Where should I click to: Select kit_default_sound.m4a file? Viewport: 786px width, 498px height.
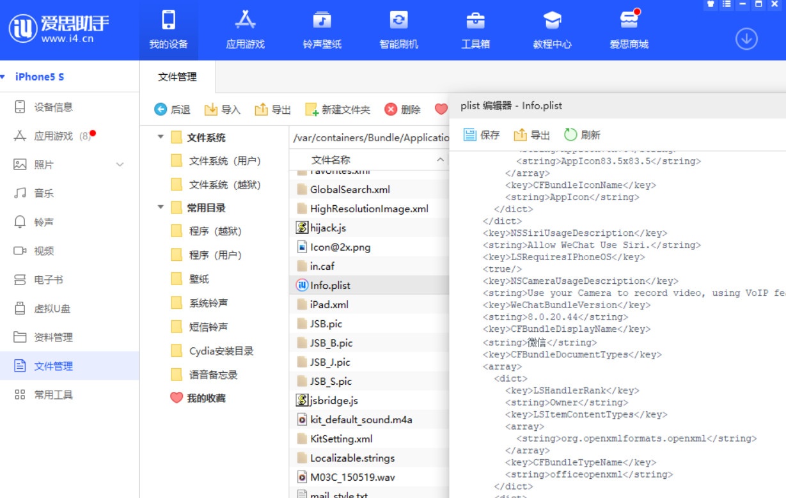tap(370, 419)
